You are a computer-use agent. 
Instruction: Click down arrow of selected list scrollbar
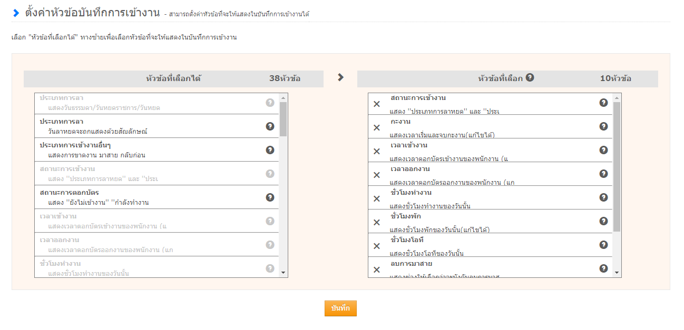point(617,273)
